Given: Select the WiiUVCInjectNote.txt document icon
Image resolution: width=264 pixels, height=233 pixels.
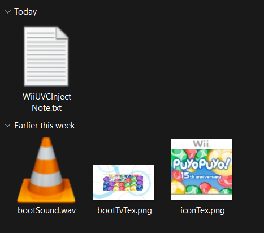Looking at the screenshot, I should click(x=46, y=56).
